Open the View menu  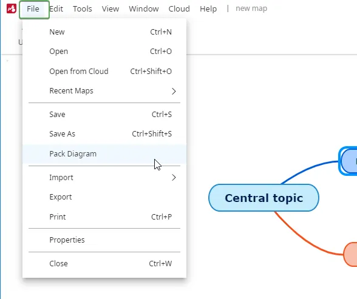(110, 9)
